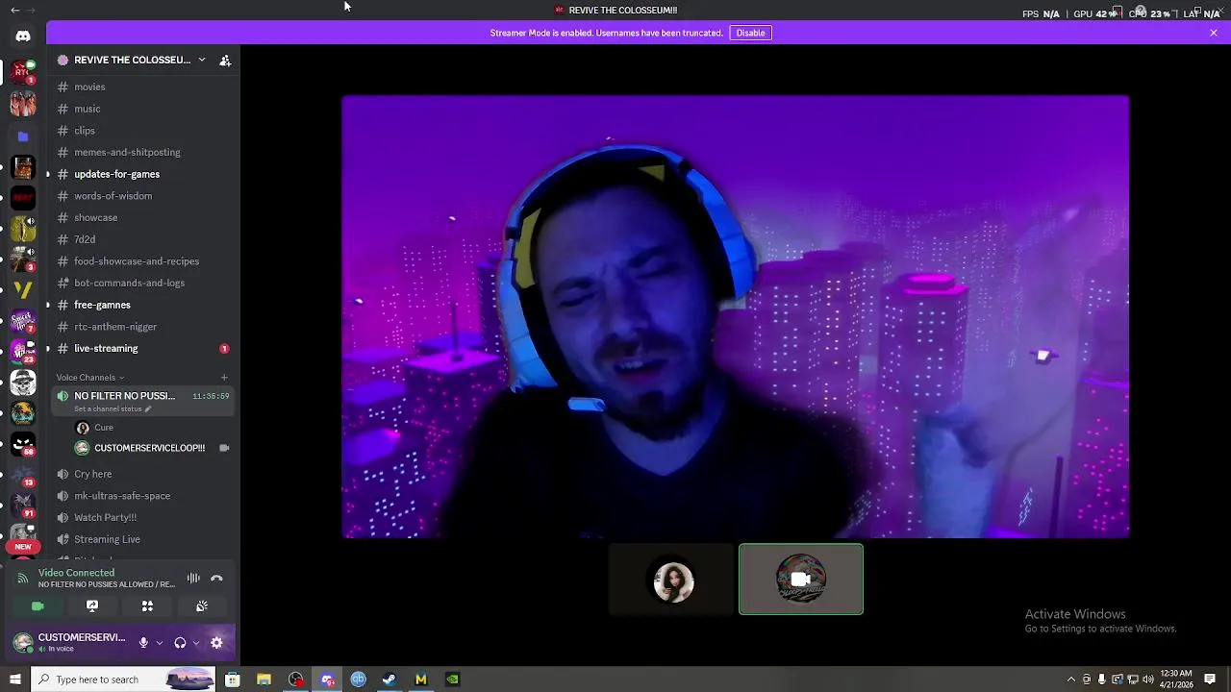Open the RTC server icon in sidebar

[23, 71]
